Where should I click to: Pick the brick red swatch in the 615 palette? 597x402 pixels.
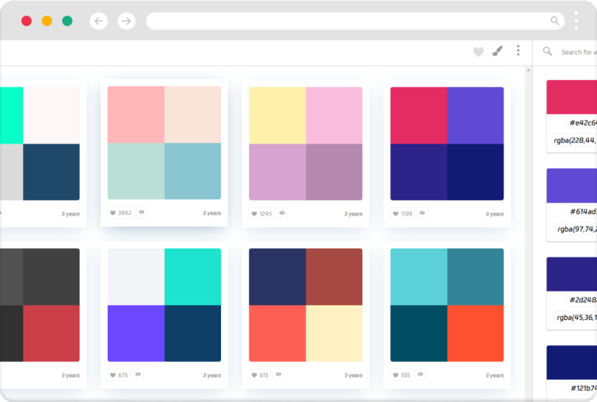(334, 277)
